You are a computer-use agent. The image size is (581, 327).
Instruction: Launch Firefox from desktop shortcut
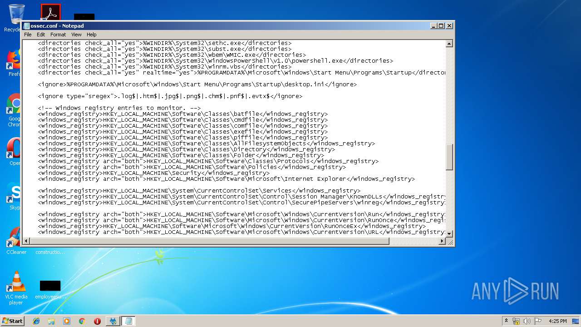pos(15,63)
